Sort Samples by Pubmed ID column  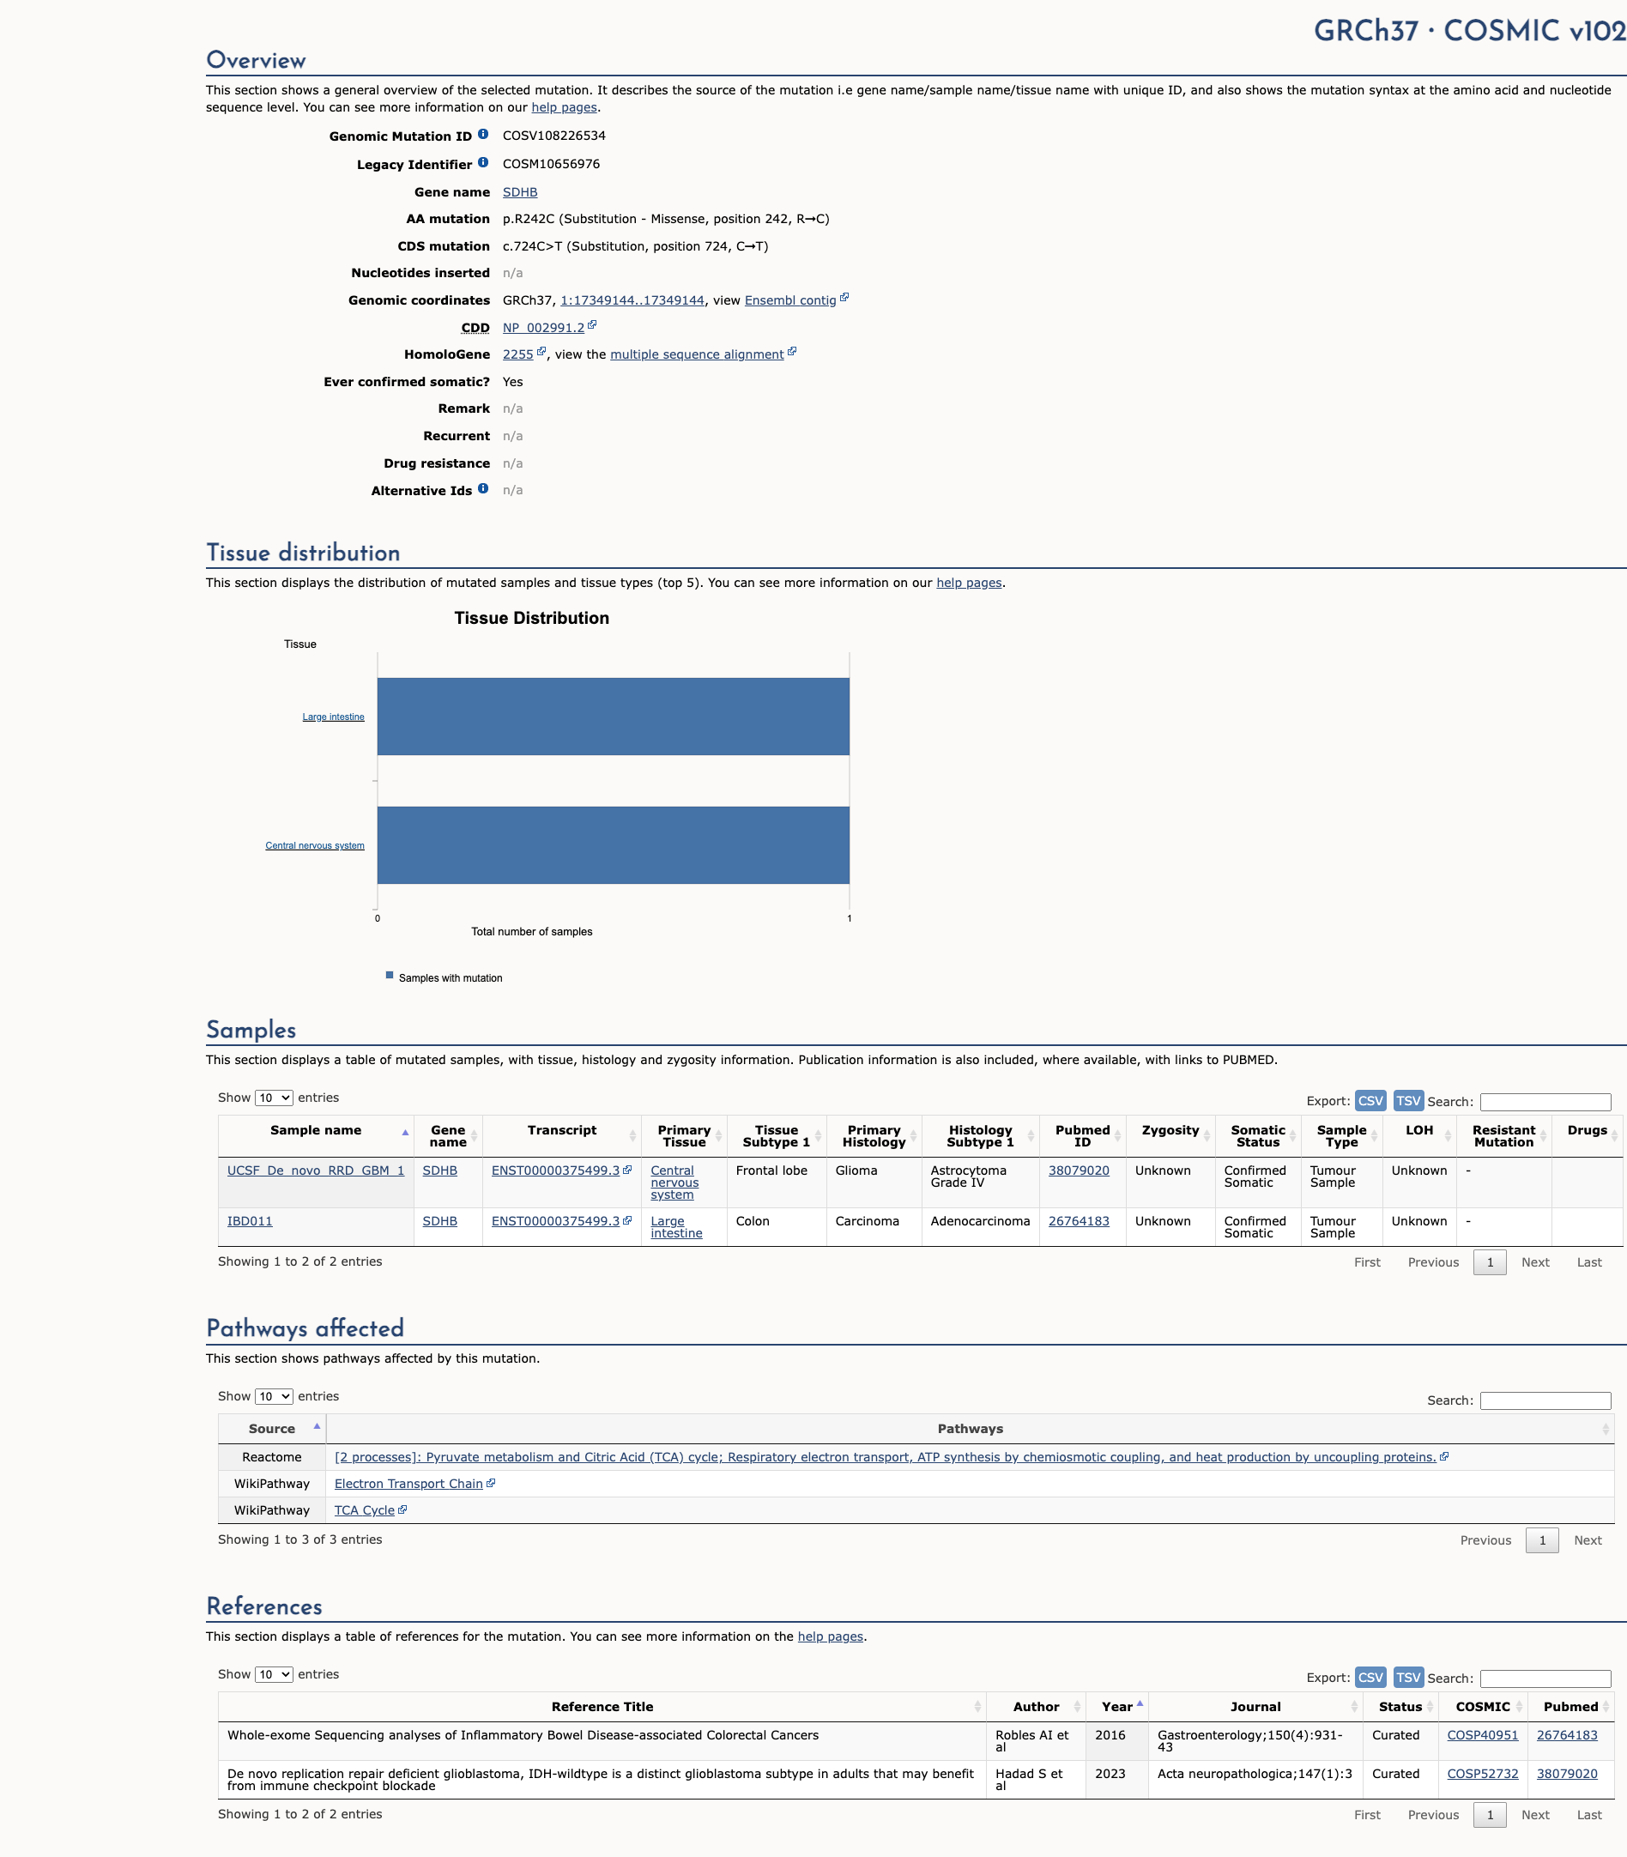[1082, 1136]
